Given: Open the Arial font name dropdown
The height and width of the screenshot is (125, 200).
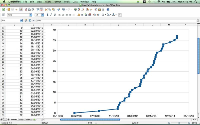Looking at the screenshot, I should pyautogui.click(x=31, y=15).
